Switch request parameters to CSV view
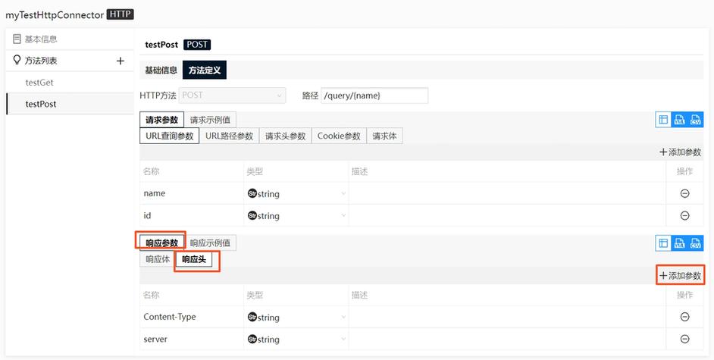This screenshot has height=360, width=714. [695, 120]
